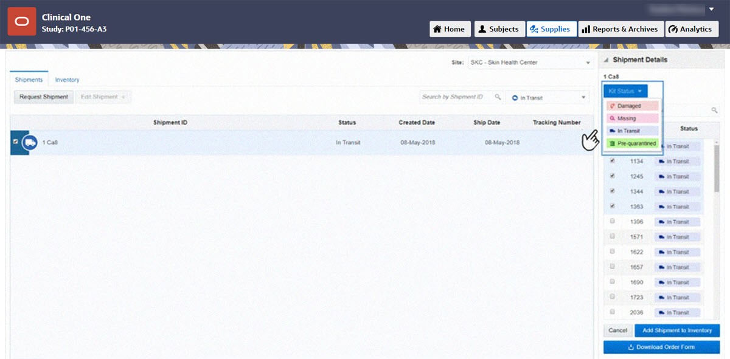Click the 08-May-2018 created date cell
This screenshot has height=359, width=730.
click(417, 143)
